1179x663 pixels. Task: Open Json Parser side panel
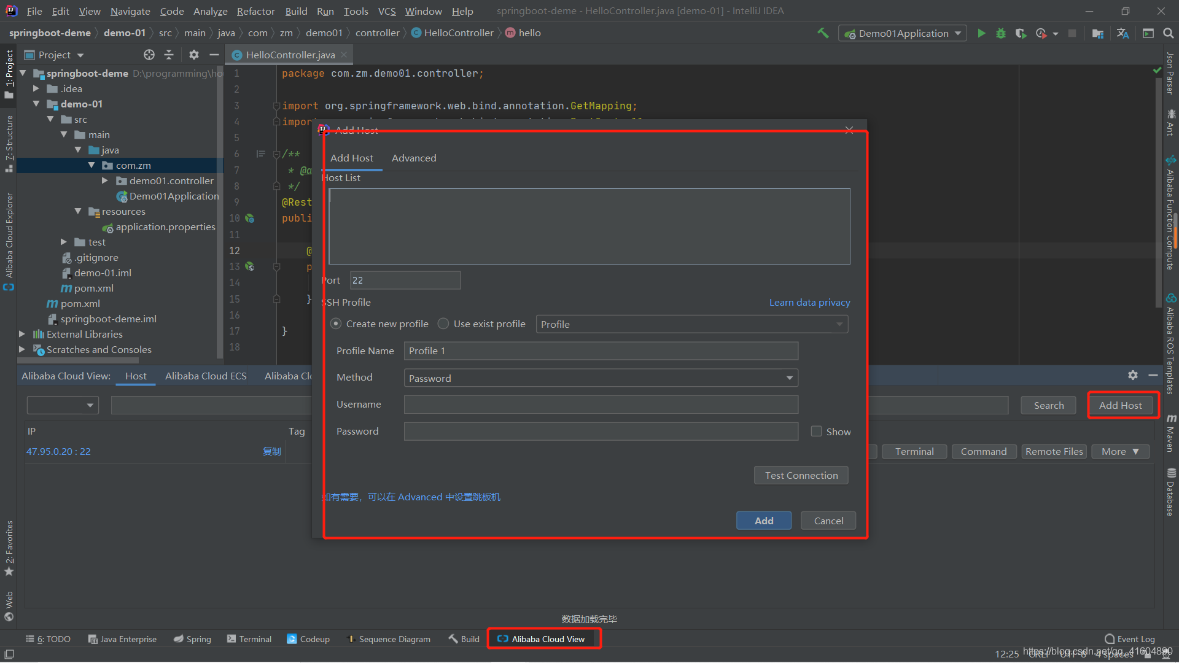pos(1171,73)
